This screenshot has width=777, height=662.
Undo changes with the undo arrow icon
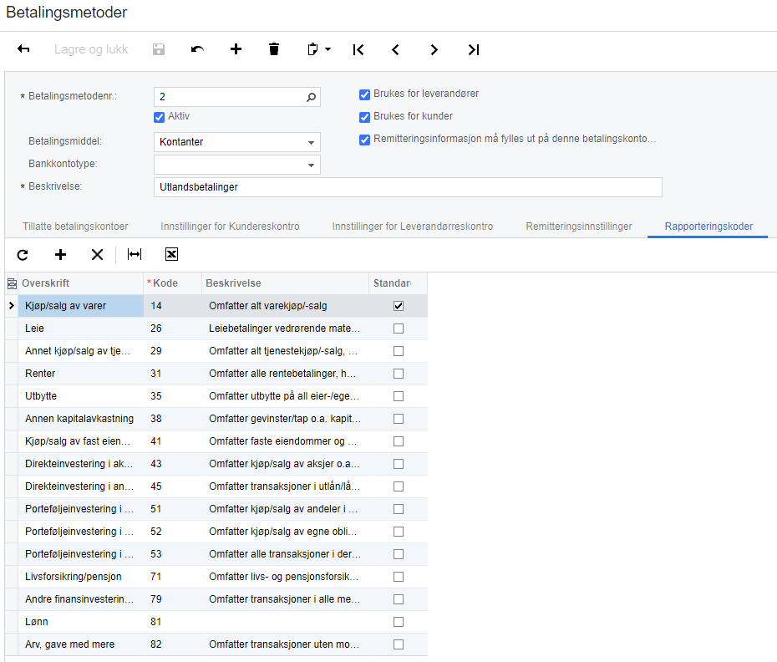[197, 49]
